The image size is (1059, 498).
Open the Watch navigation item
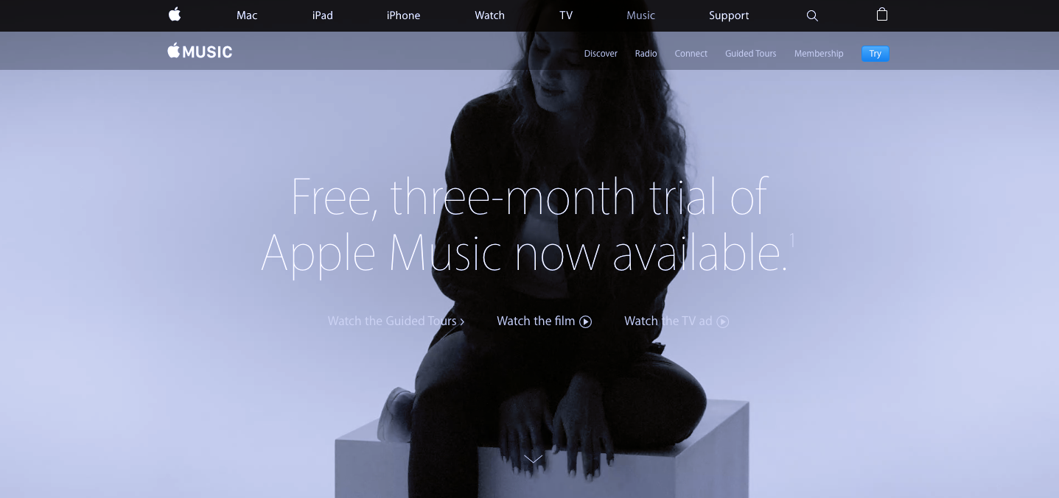click(x=489, y=15)
